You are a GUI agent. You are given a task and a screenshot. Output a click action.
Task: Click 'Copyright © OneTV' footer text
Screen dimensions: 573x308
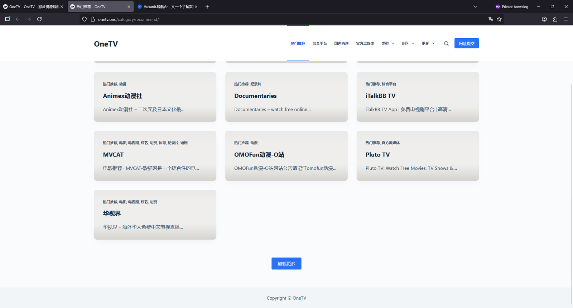(x=286, y=298)
